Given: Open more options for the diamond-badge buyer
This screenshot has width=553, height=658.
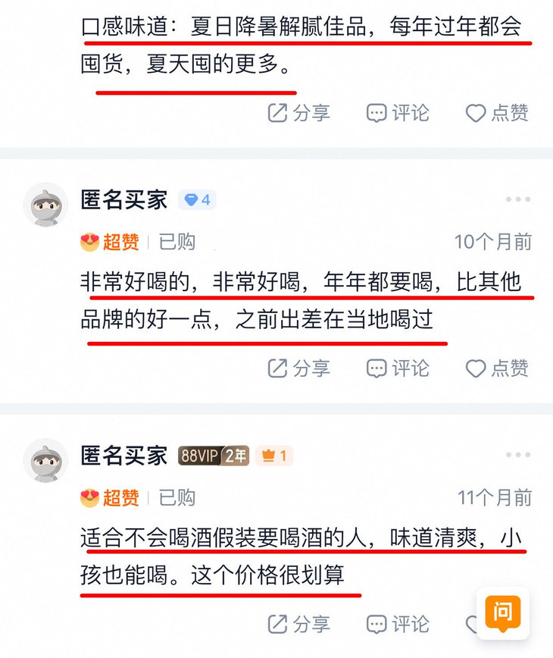Looking at the screenshot, I should 518,199.
